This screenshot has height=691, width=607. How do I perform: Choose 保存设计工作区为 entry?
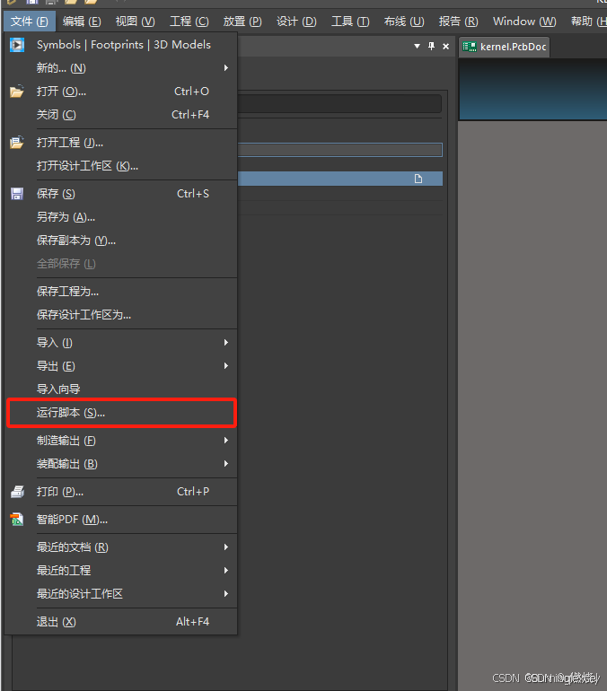121,315
